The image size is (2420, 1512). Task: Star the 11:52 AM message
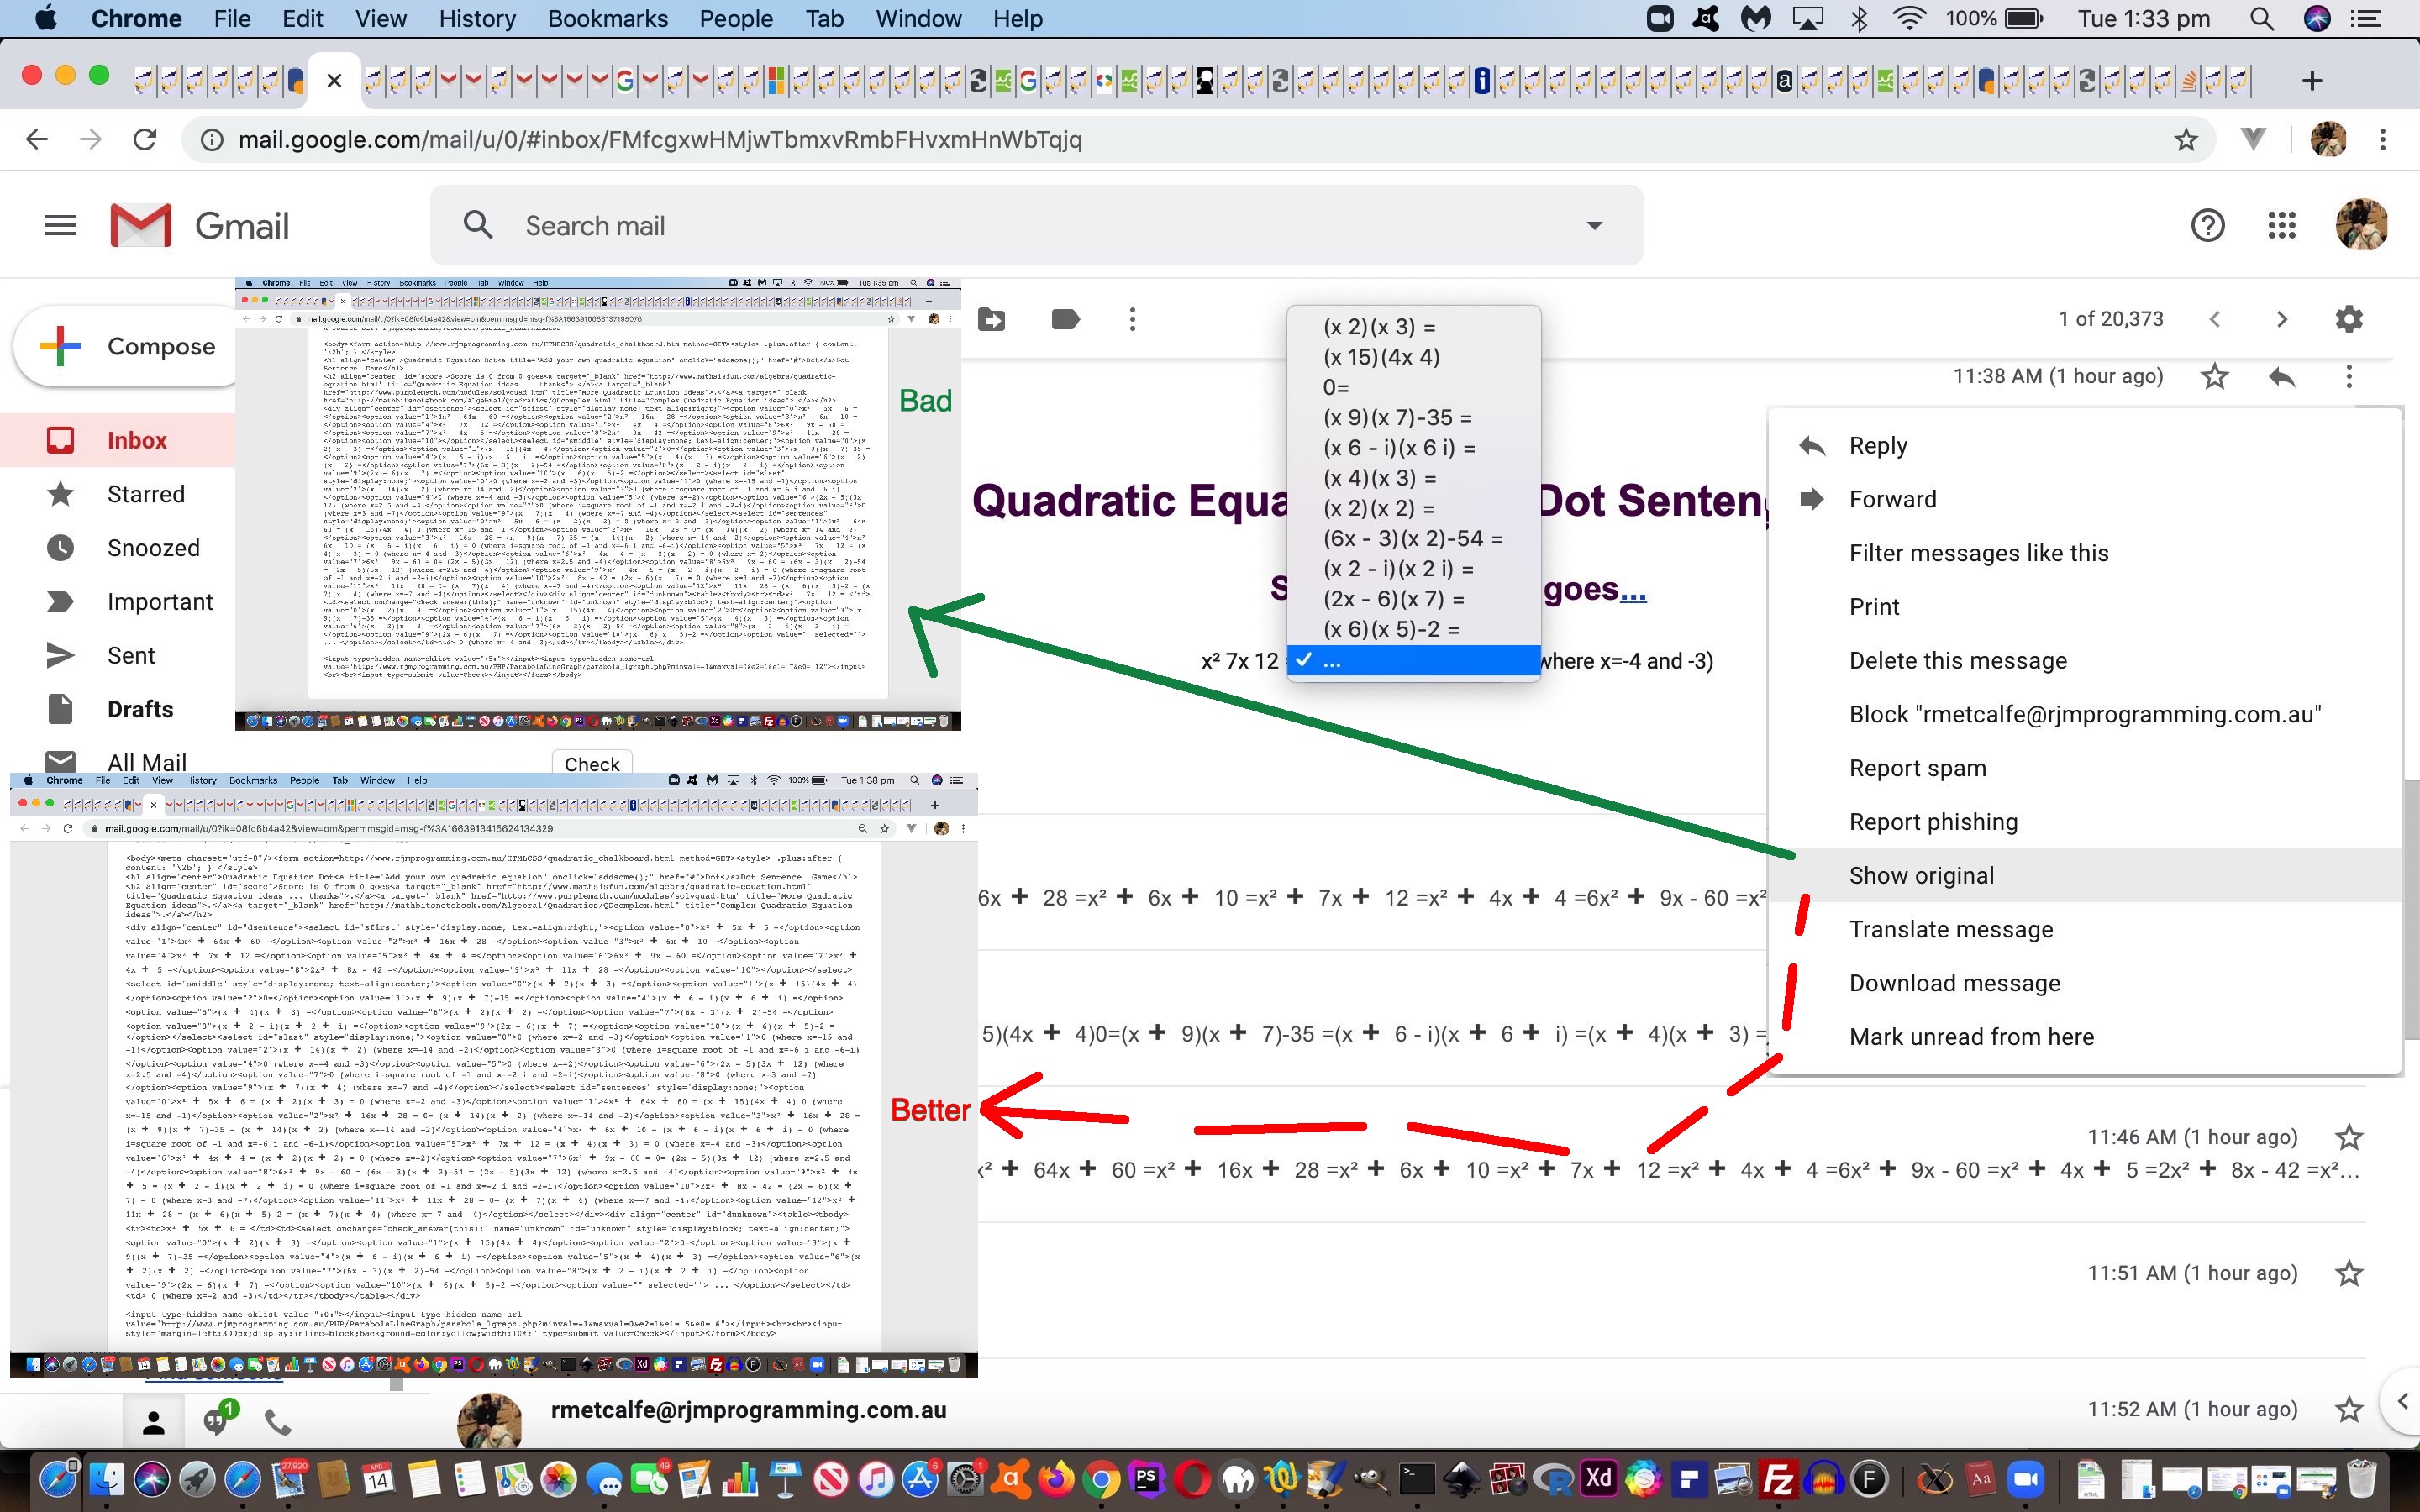[x=2348, y=1409]
